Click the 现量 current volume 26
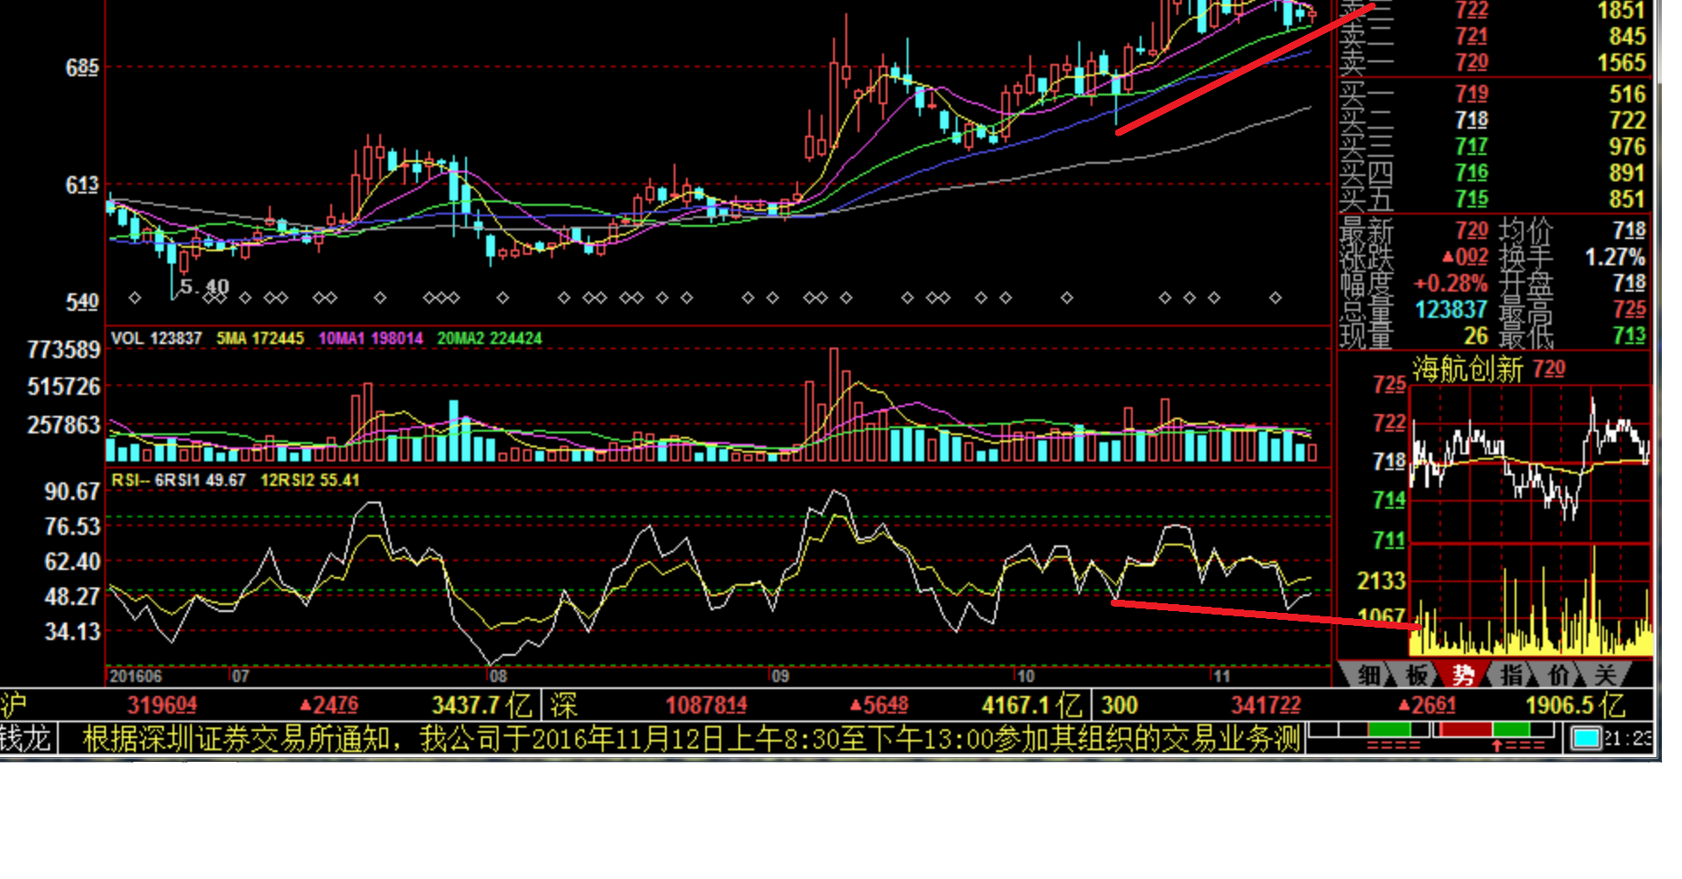Screen dimensions: 1682x879 tap(1476, 336)
